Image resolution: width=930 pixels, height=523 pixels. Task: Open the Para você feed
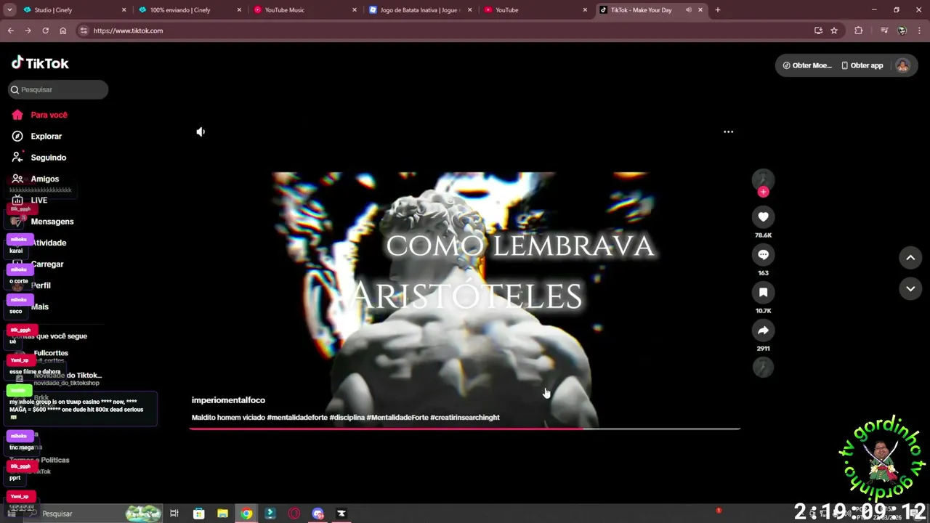pos(41,115)
